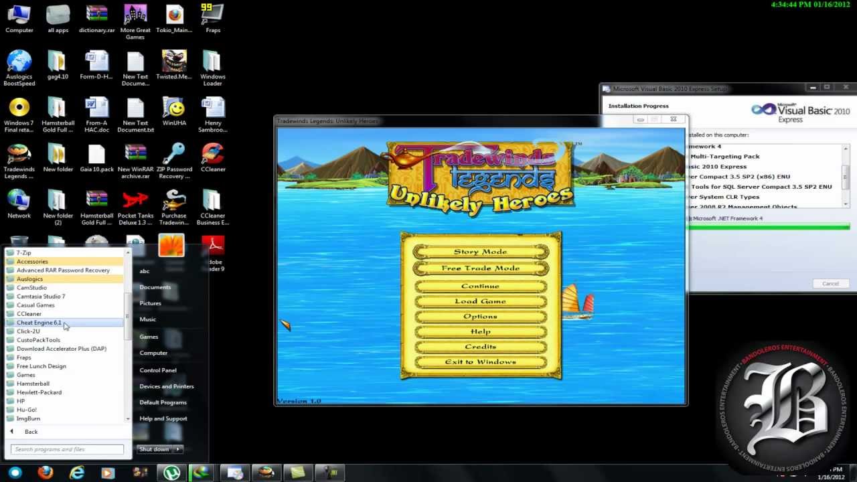
Task: Open the 'all apps' desktop icon
Action: click(58, 19)
